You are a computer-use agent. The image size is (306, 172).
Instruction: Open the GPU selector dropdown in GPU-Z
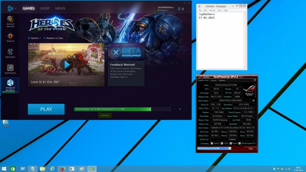tap(230, 148)
